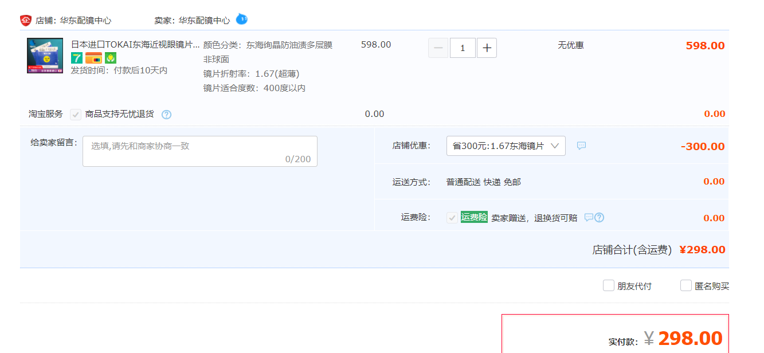764x353 pixels.
Task: Enable the 匿名购买 checkbox
Action: [x=686, y=285]
